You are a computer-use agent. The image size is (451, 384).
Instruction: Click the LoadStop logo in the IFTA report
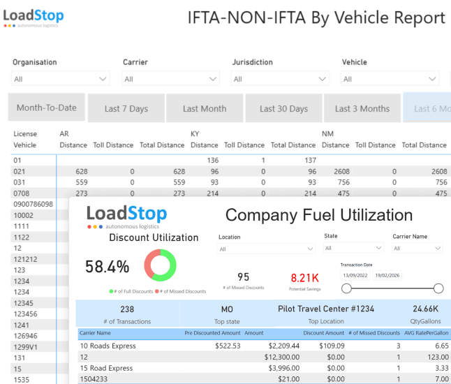tap(34, 18)
